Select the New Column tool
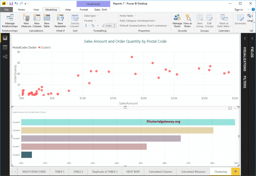The width and height of the screenshot is (256, 176). (x=37, y=21)
